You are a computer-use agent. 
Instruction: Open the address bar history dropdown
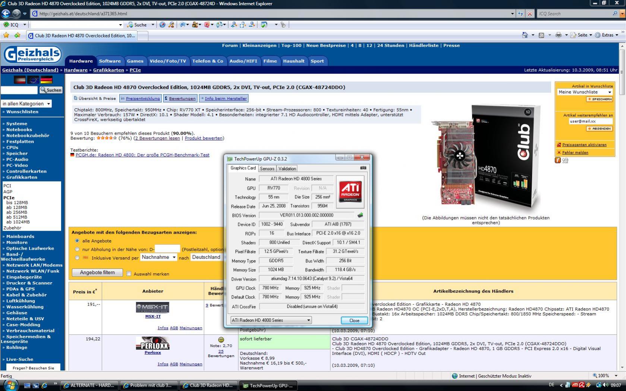(512, 14)
